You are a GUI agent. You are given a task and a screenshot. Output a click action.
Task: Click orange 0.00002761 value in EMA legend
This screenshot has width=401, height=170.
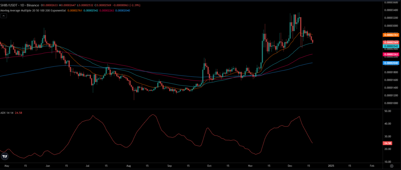coord(74,10)
